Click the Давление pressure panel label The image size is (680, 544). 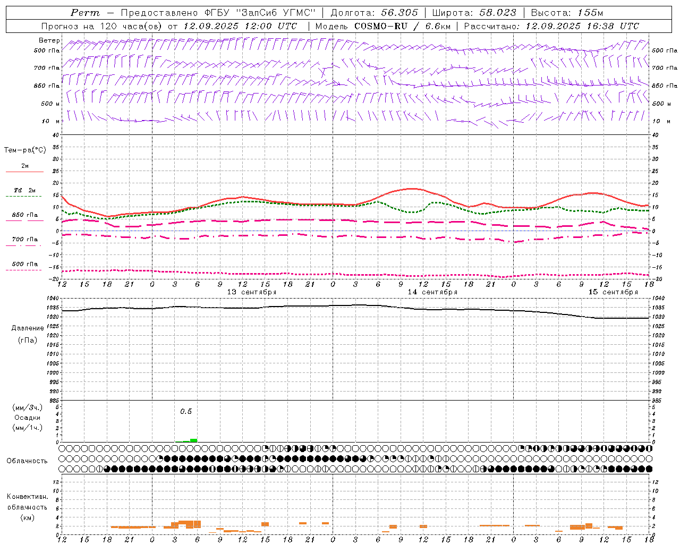tap(28, 328)
